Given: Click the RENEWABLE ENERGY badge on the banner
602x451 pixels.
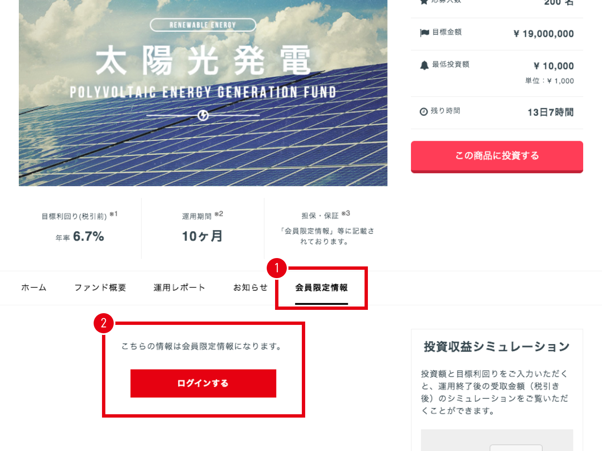Looking at the screenshot, I should [x=203, y=25].
